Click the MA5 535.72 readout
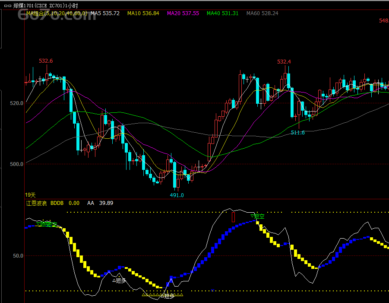The height and width of the screenshot is (303, 389). [105, 13]
